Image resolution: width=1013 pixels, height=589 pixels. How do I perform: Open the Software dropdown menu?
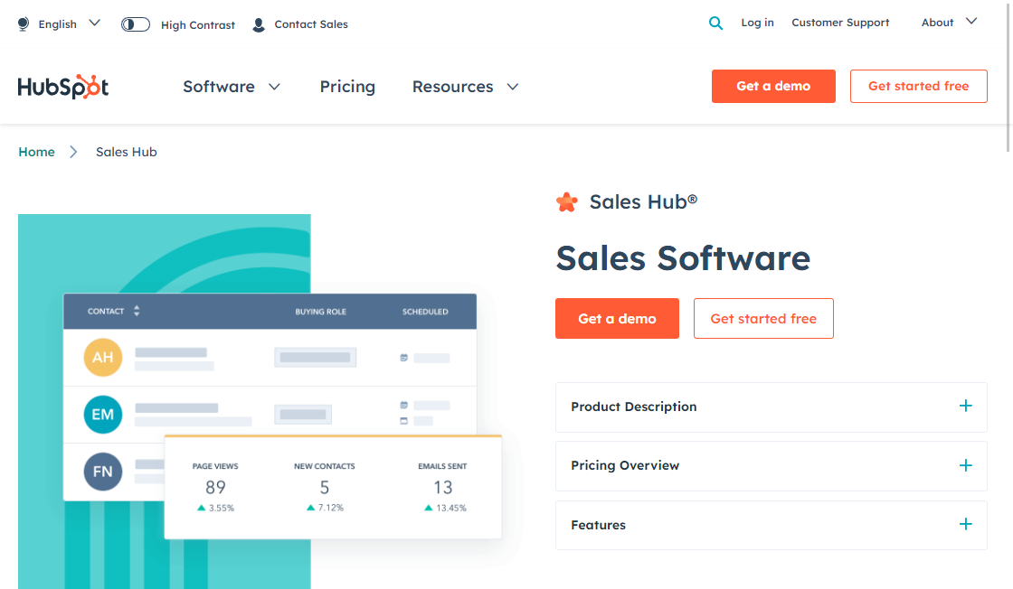[232, 86]
